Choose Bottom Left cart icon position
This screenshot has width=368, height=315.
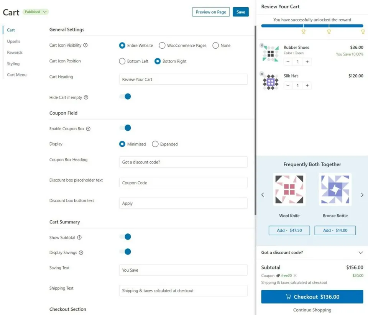click(x=122, y=61)
